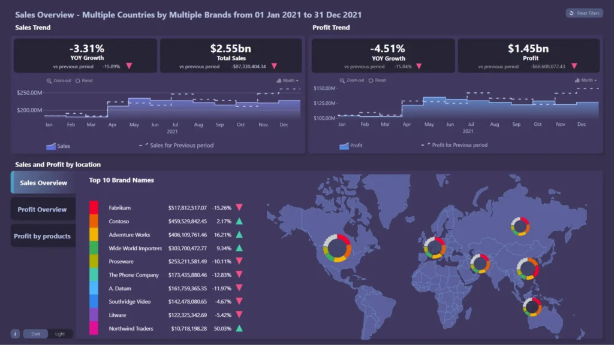
Task: Switch to the Profit Overview tab
Action: click(x=43, y=209)
